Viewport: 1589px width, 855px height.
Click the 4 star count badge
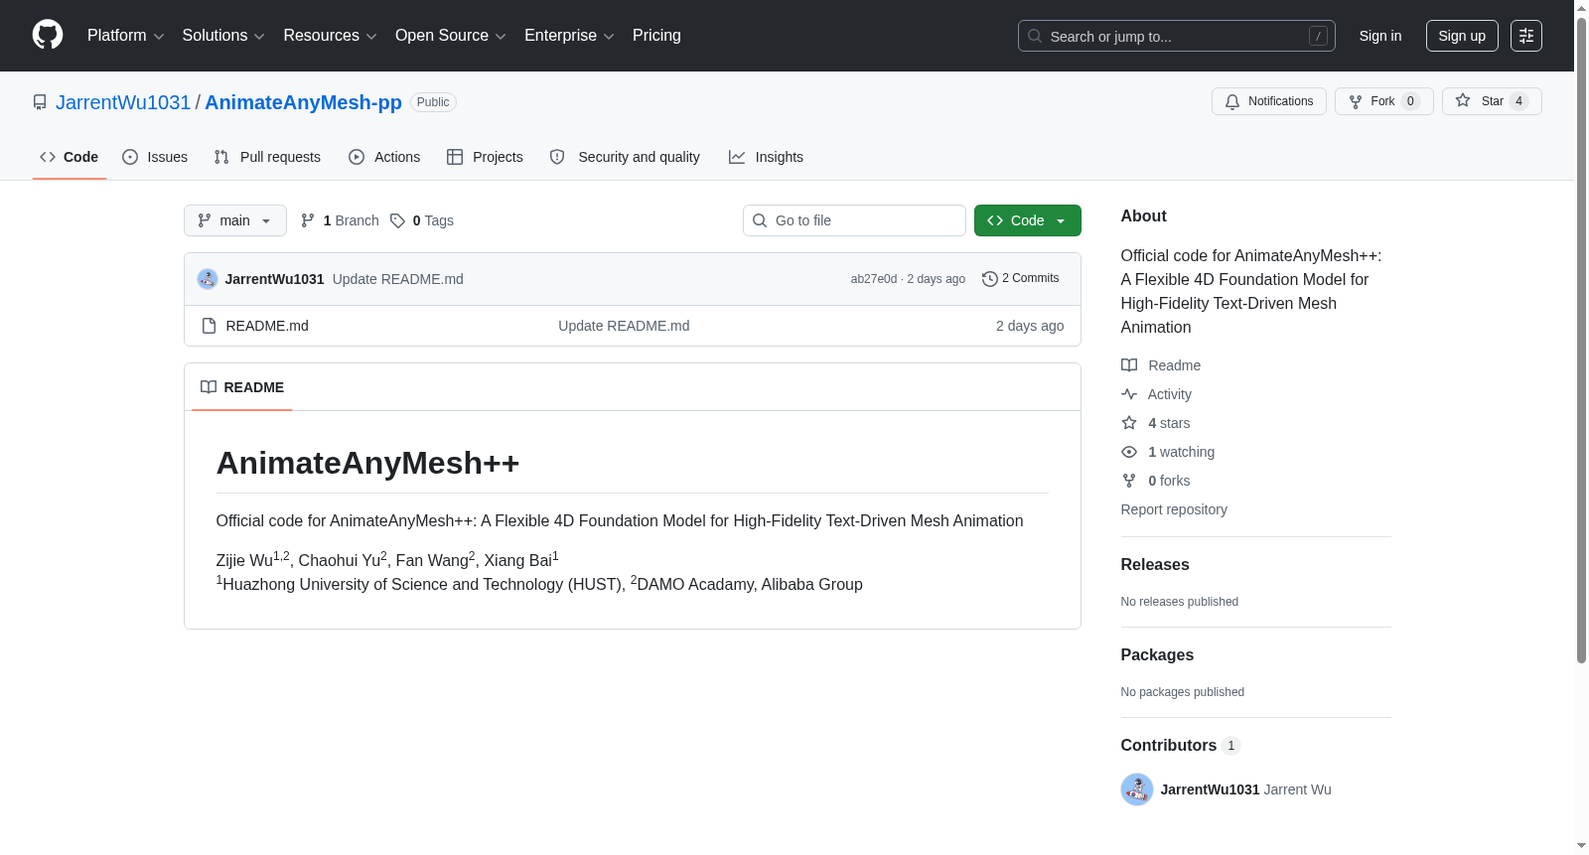(1518, 101)
